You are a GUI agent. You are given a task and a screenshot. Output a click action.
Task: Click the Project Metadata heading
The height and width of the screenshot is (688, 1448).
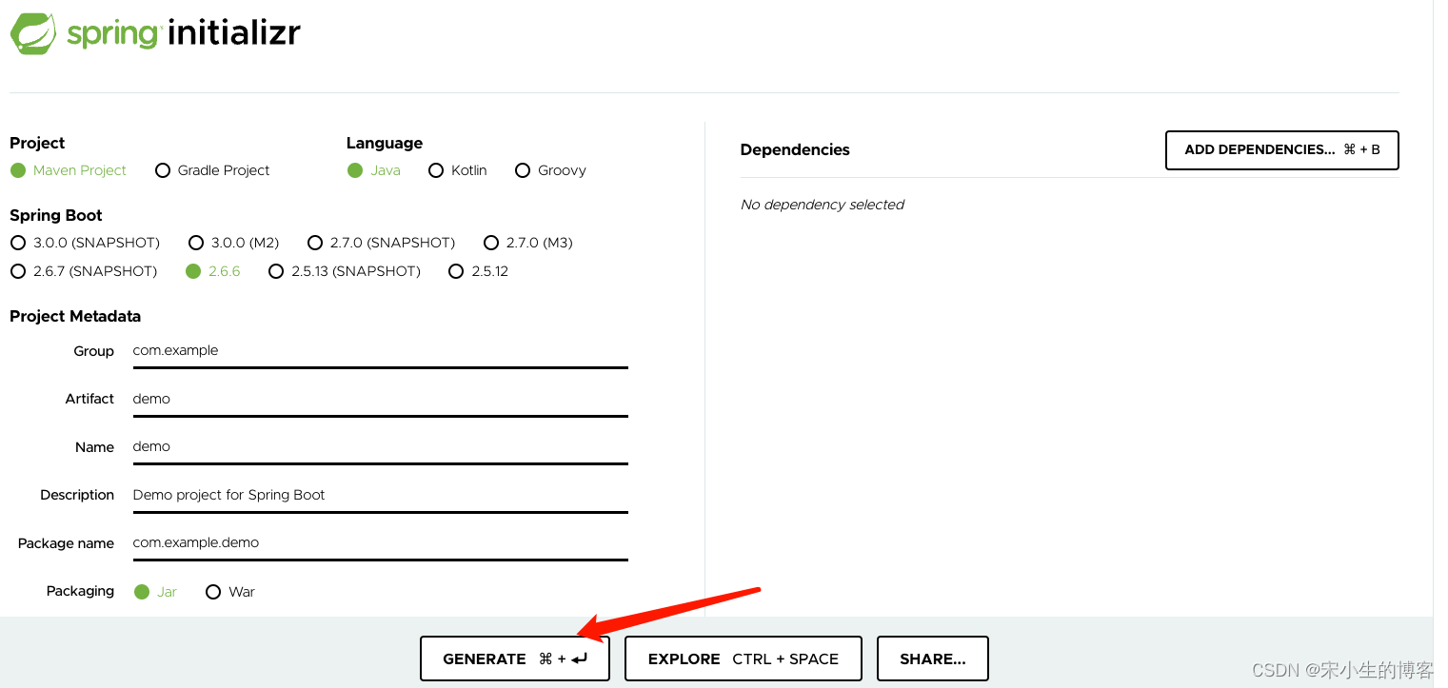[75, 316]
